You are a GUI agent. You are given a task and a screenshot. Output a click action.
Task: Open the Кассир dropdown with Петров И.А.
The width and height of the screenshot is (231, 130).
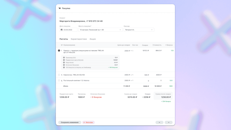[x=139, y=30]
